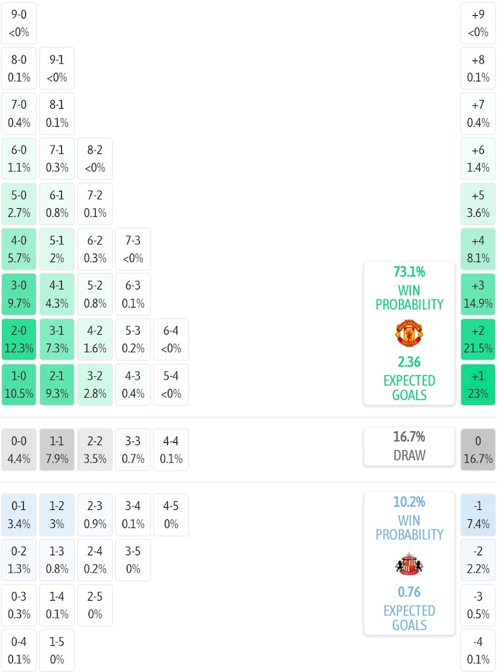The width and height of the screenshot is (497, 672).
Task: Select the 9-0 scoreline cell
Action: (19, 23)
